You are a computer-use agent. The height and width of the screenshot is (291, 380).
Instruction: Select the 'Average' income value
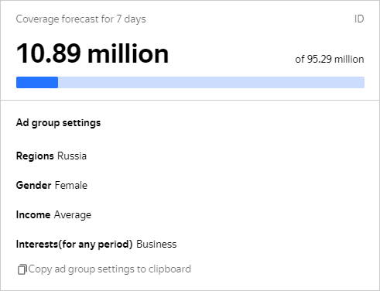(x=73, y=215)
